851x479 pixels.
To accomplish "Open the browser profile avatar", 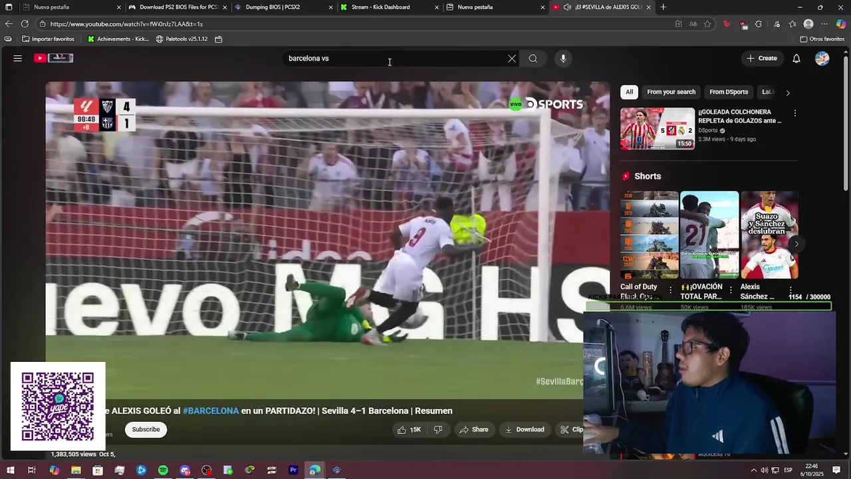I will [808, 24].
